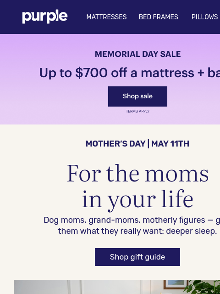Click the vertical divider after MOTHER'S DAY
The width and height of the screenshot is (220, 294).
click(x=148, y=144)
